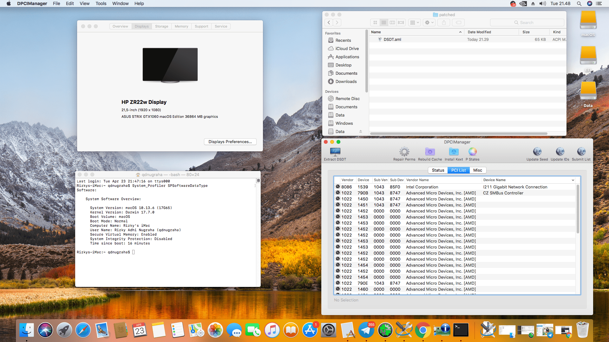609x342 pixels.
Task: Open the Finder action gear dropdown
Action: 429,22
